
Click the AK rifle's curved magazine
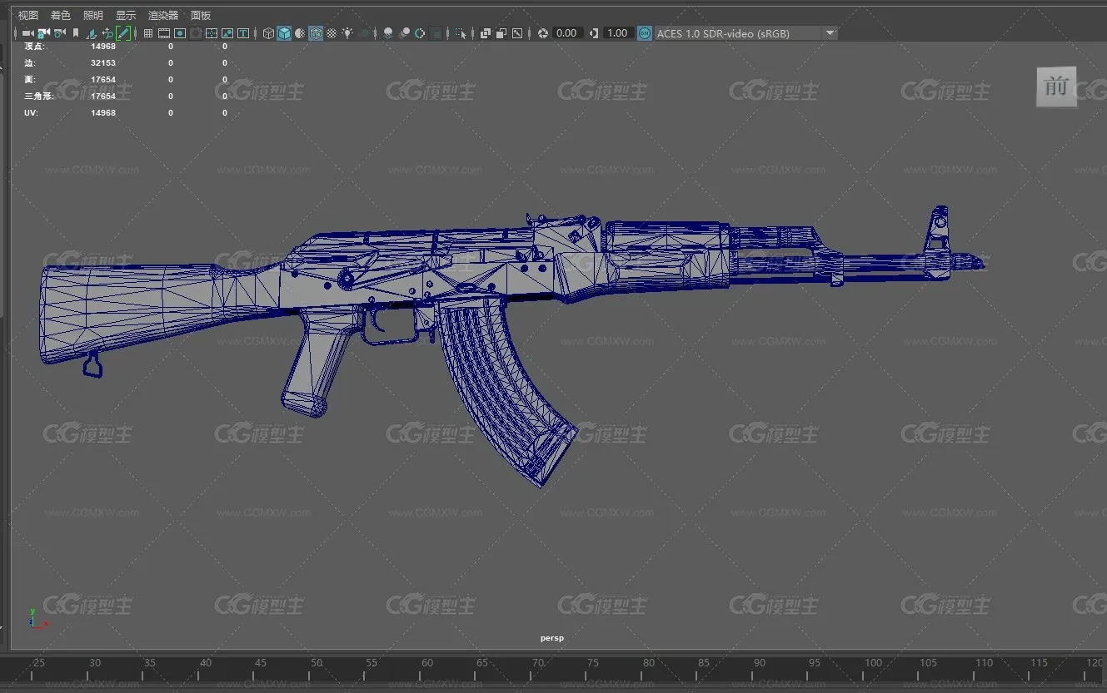[506, 387]
